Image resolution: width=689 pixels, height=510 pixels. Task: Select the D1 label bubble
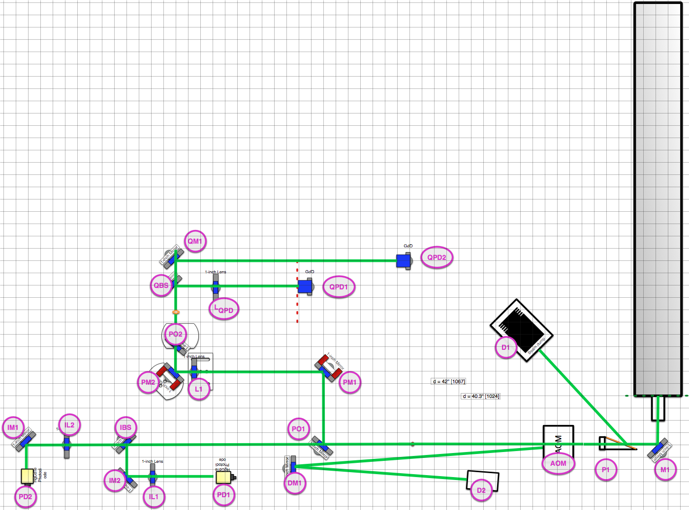505,347
